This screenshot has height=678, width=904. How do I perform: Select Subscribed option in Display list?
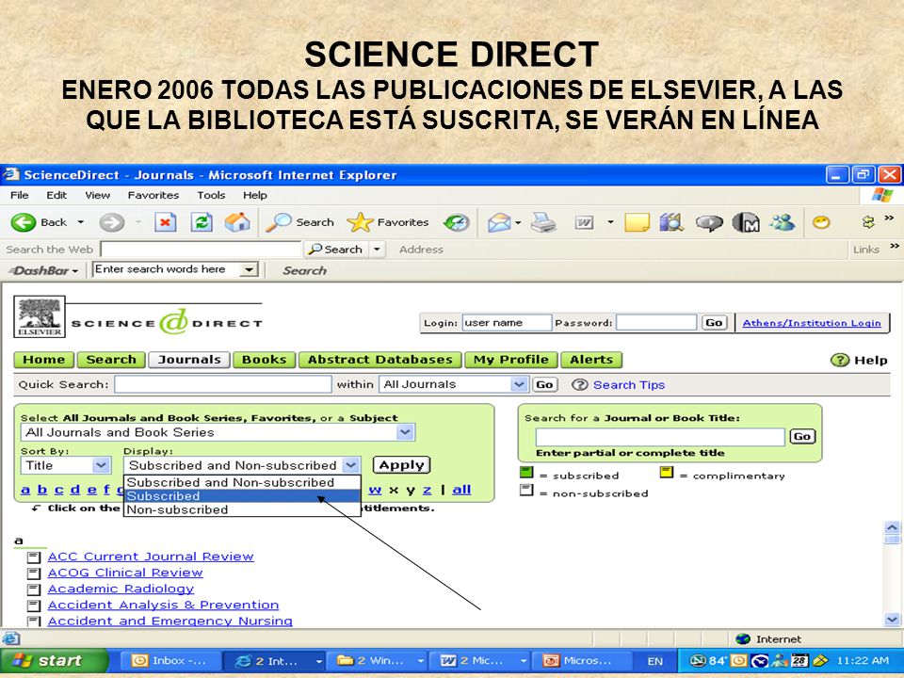(x=242, y=496)
